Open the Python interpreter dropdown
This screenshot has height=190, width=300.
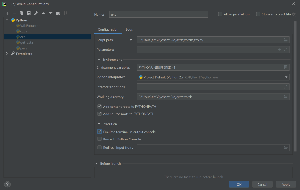click(x=286, y=77)
